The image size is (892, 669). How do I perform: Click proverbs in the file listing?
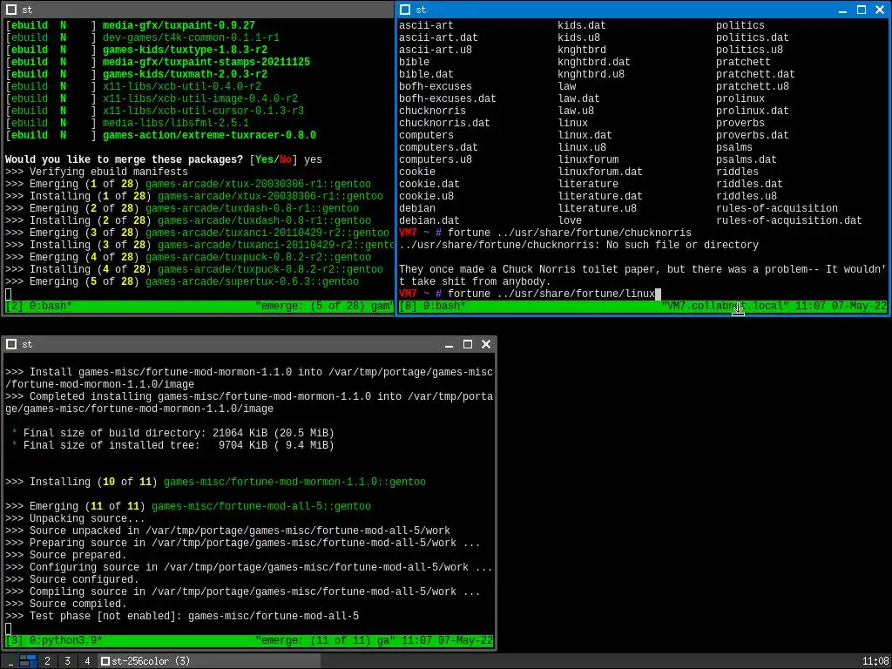coord(740,123)
